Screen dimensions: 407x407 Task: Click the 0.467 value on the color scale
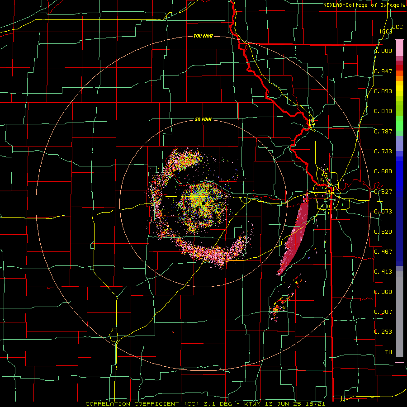[x=383, y=251]
